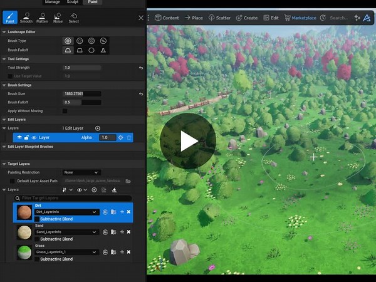Open edit Layer settings gear
The width and height of the screenshot is (376, 282).
120,137
